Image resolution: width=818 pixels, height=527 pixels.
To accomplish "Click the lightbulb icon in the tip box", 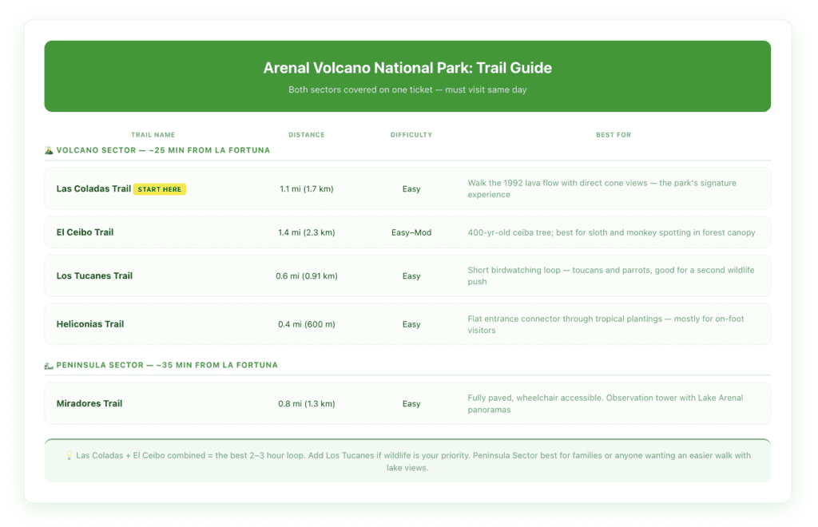I will tap(68, 455).
